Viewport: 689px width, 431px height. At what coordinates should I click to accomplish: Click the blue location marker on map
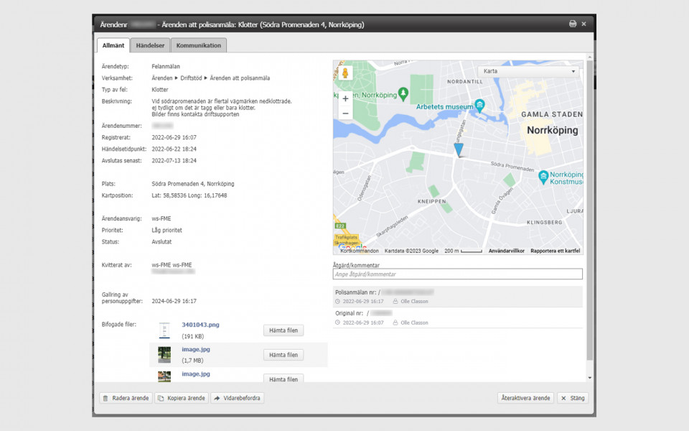coord(459,149)
